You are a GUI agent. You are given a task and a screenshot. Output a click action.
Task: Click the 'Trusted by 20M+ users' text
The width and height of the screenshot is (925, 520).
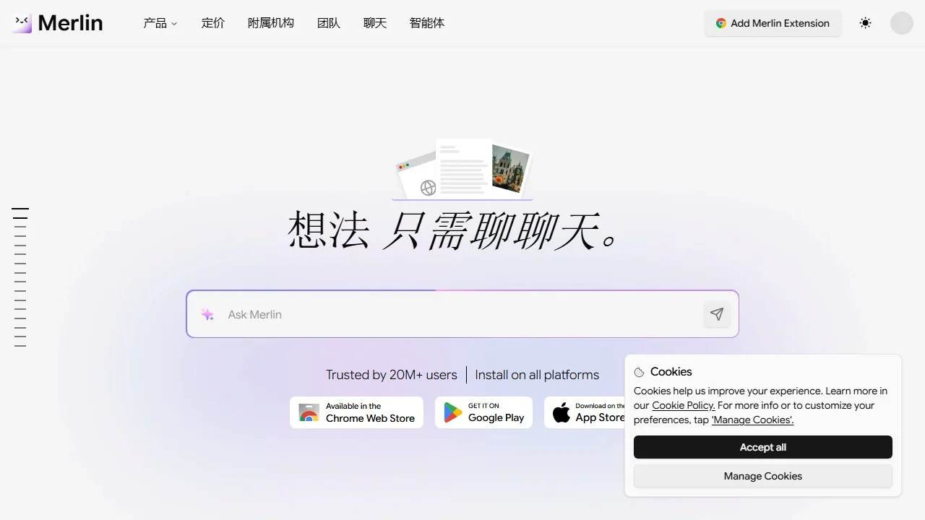[x=391, y=375]
